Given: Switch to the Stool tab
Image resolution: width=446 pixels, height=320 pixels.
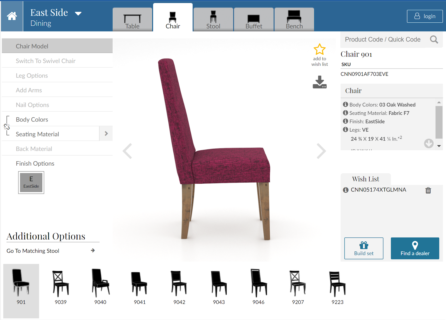Looking at the screenshot, I should (213, 20).
